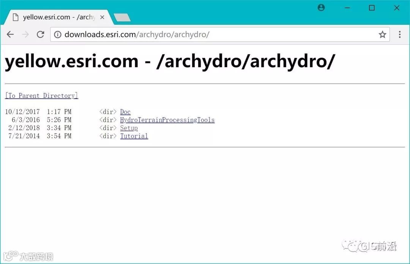Image resolution: width=410 pixels, height=264 pixels.
Task: Close the browser window
Action: [397, 8]
